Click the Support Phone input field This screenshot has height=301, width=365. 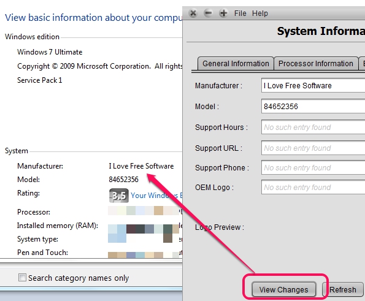[x=313, y=167]
